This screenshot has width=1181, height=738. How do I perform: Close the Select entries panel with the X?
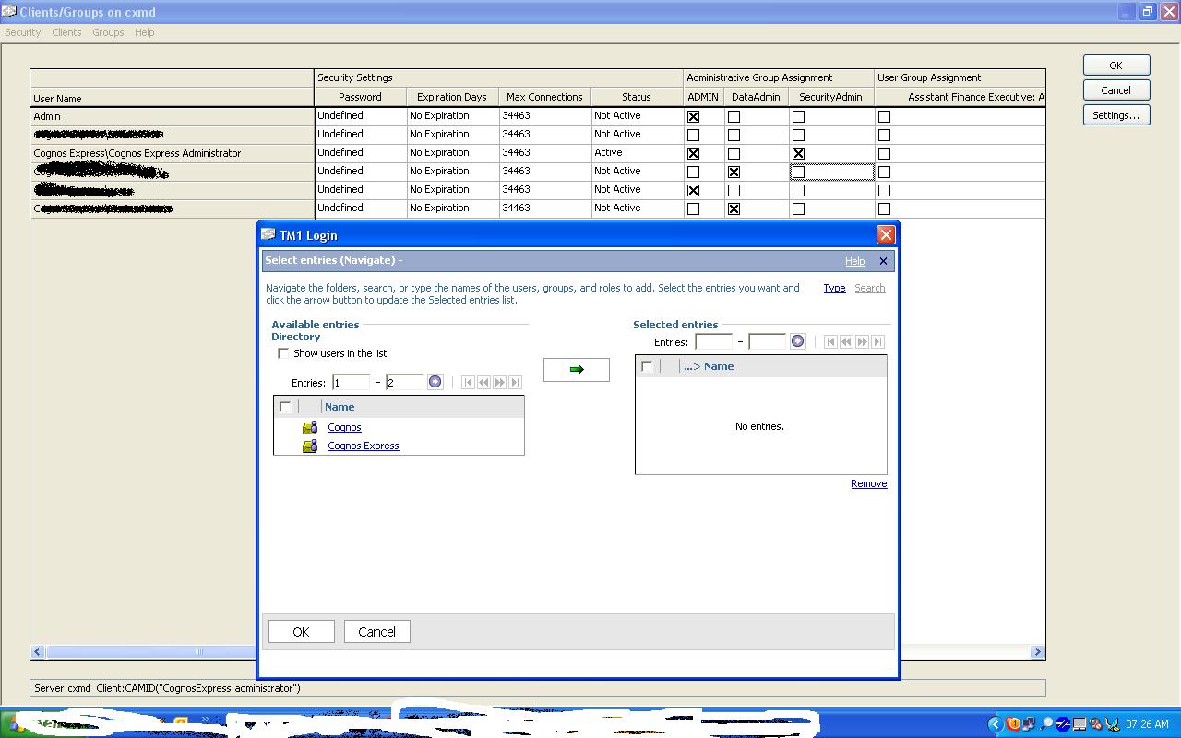click(883, 261)
